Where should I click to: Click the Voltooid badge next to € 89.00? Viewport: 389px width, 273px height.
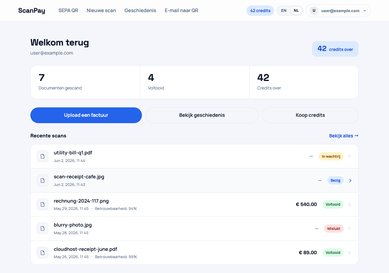[x=333, y=253]
